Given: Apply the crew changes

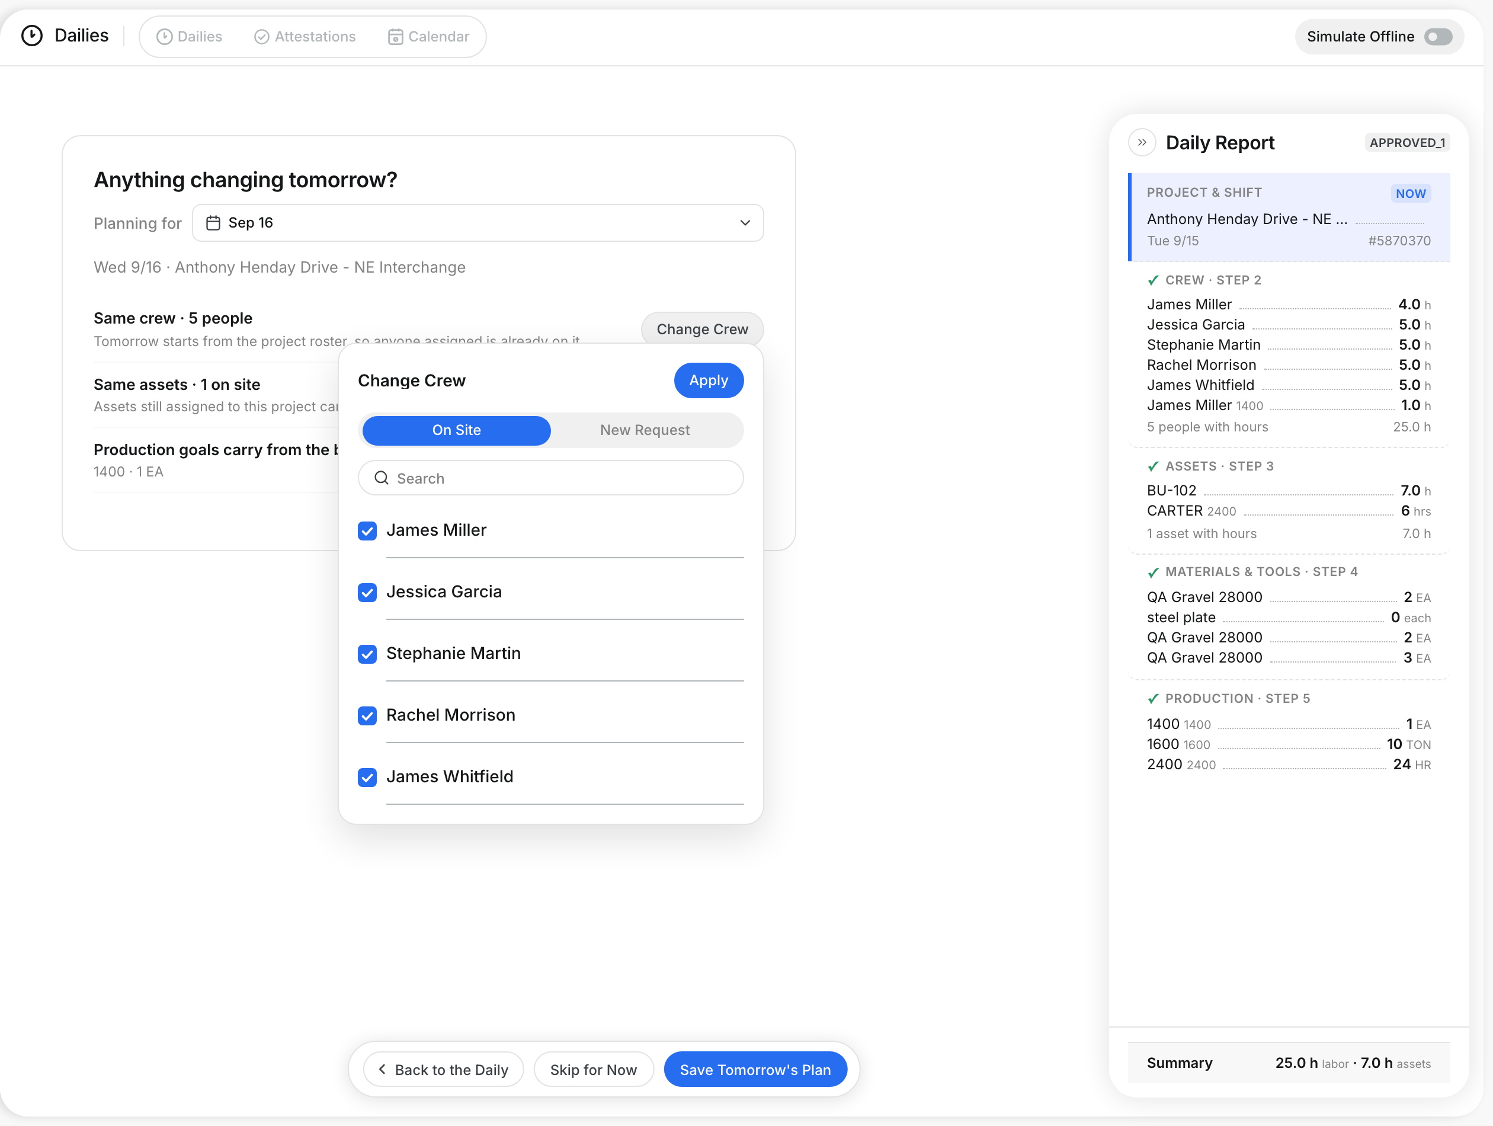Looking at the screenshot, I should click(709, 380).
